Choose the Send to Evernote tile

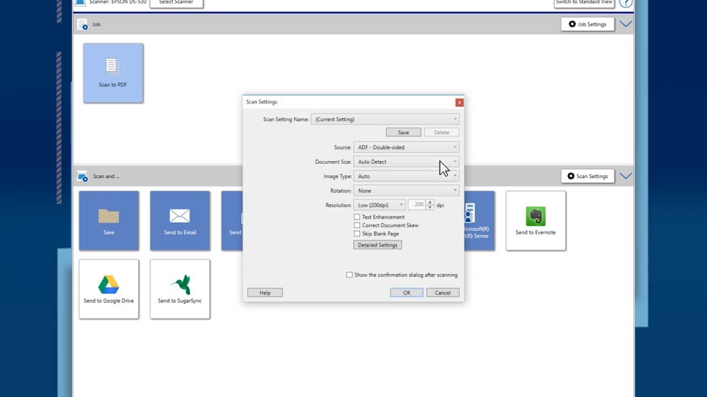click(536, 221)
